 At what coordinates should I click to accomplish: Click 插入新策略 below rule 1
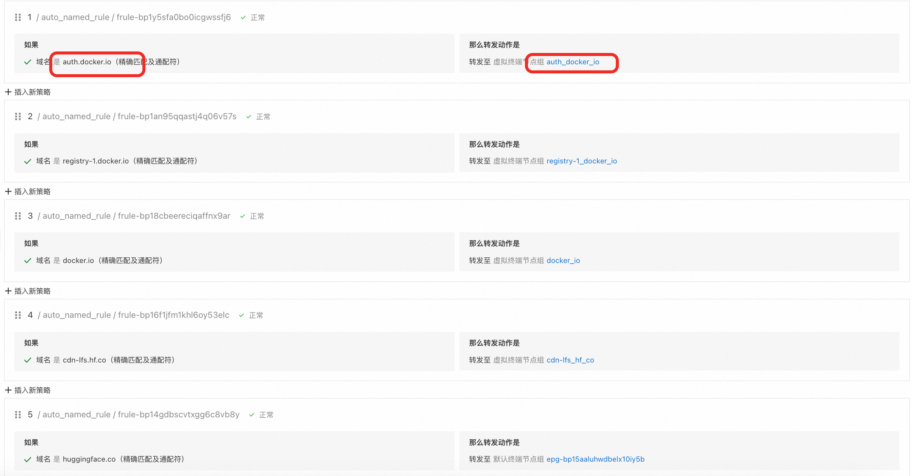click(x=33, y=92)
